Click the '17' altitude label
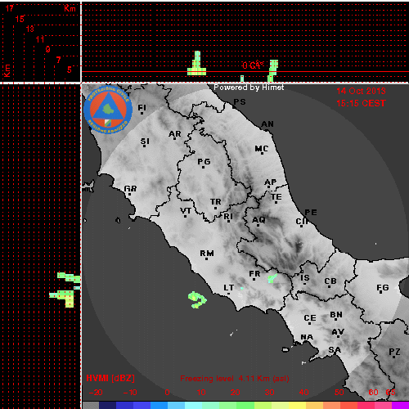 pyautogui.click(x=10, y=8)
